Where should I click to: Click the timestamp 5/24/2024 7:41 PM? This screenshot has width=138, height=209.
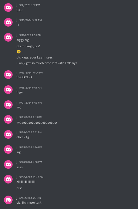30,133
